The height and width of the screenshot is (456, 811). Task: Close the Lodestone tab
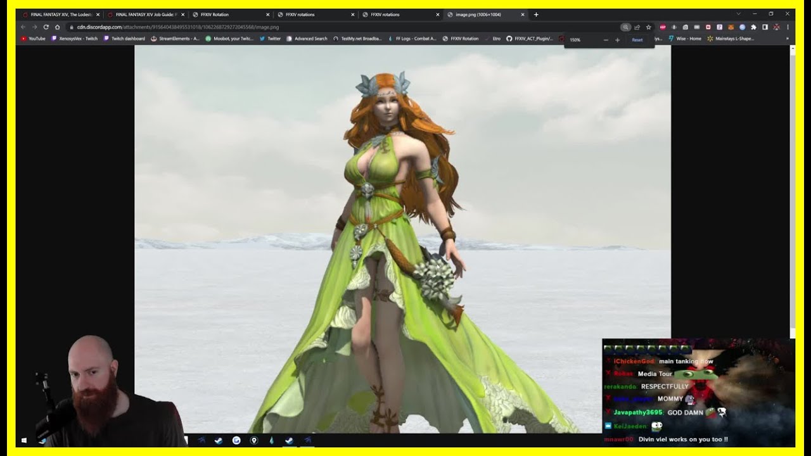click(98, 15)
